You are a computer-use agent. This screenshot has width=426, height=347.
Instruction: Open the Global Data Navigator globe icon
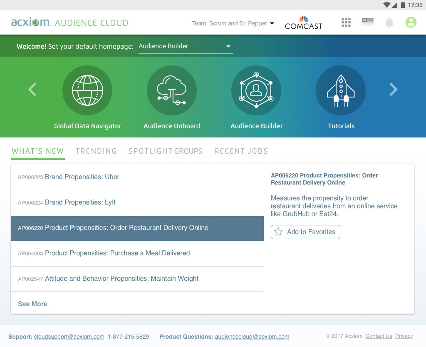pyautogui.click(x=87, y=90)
